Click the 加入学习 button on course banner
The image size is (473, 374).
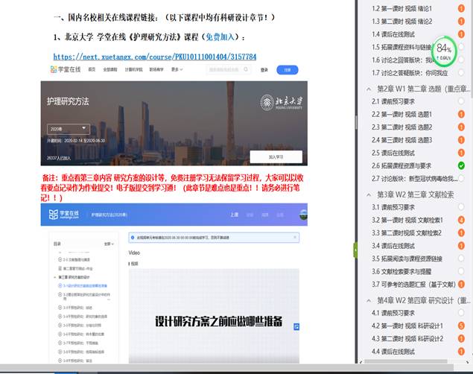point(276,157)
